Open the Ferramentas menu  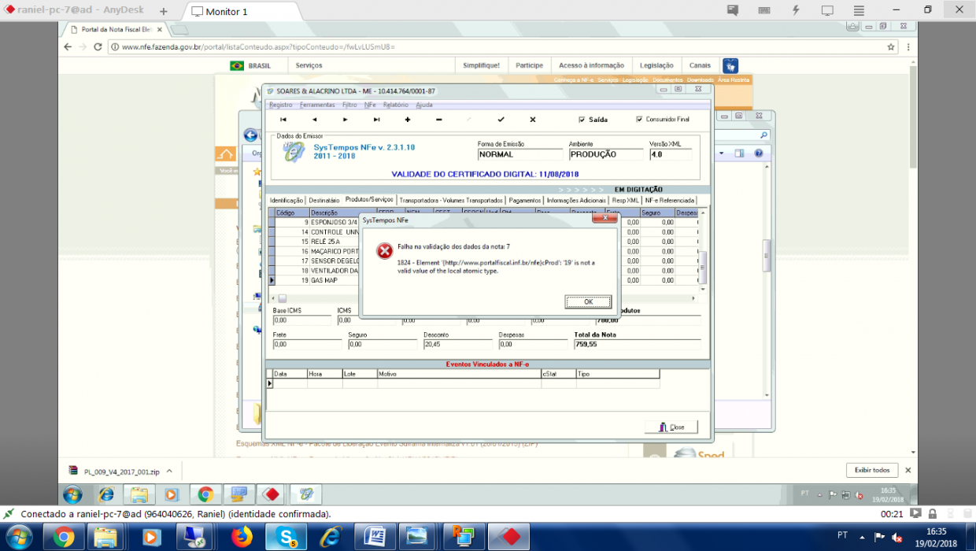317,105
